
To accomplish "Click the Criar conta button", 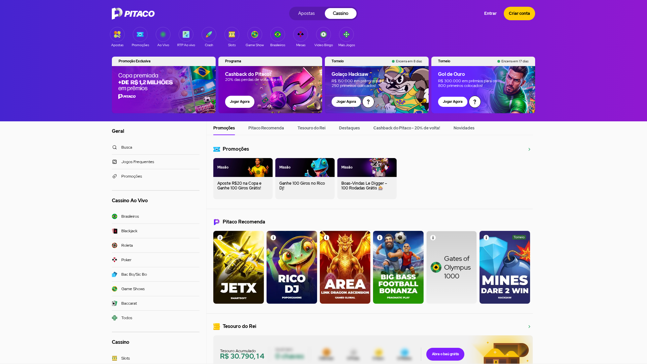I will [x=519, y=13].
